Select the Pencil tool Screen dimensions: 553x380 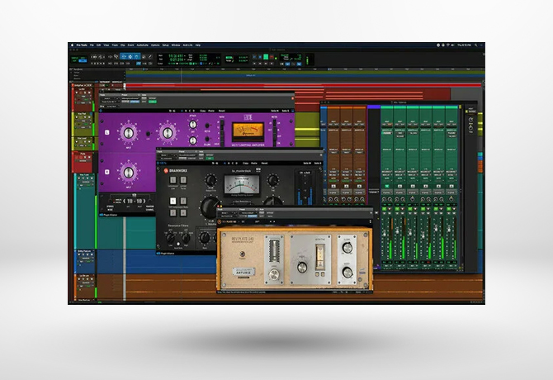pyautogui.click(x=150, y=56)
